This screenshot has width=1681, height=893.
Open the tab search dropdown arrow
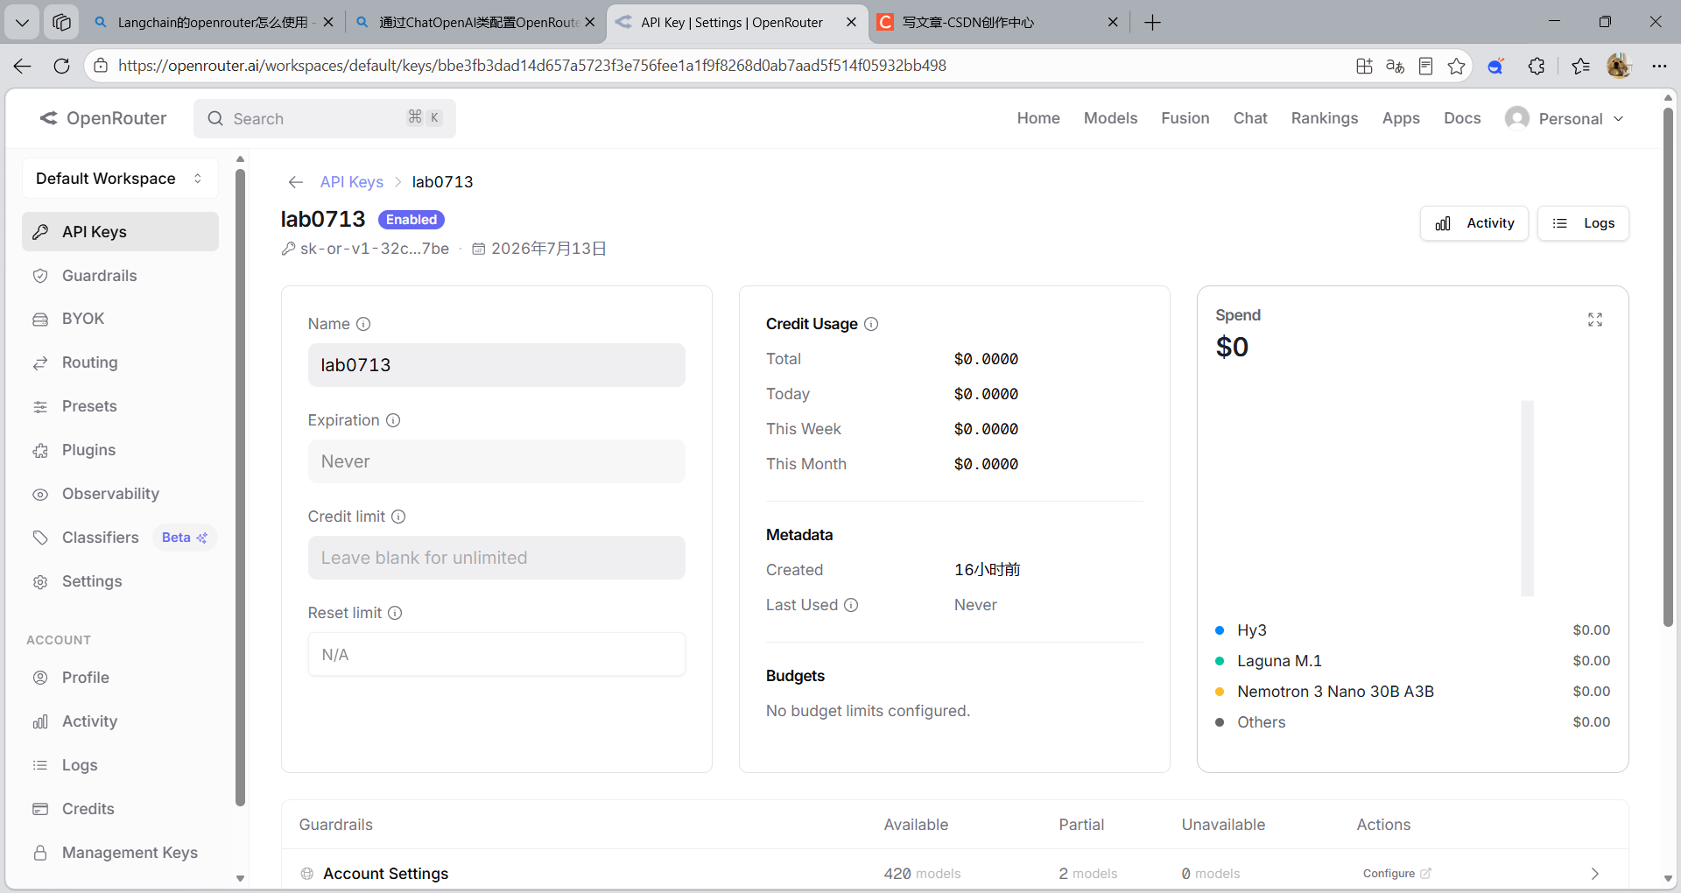22,22
